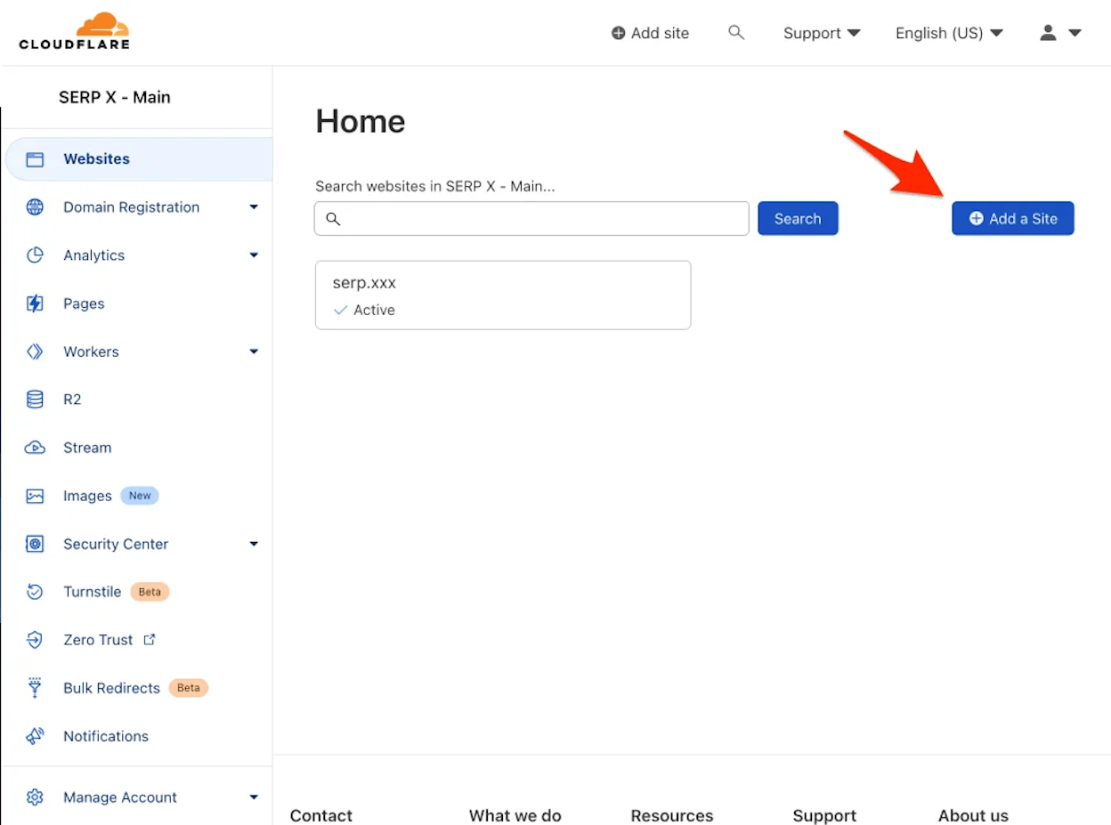Click the Beta badge next to Turnstile
This screenshot has height=825, width=1111.
pos(150,592)
